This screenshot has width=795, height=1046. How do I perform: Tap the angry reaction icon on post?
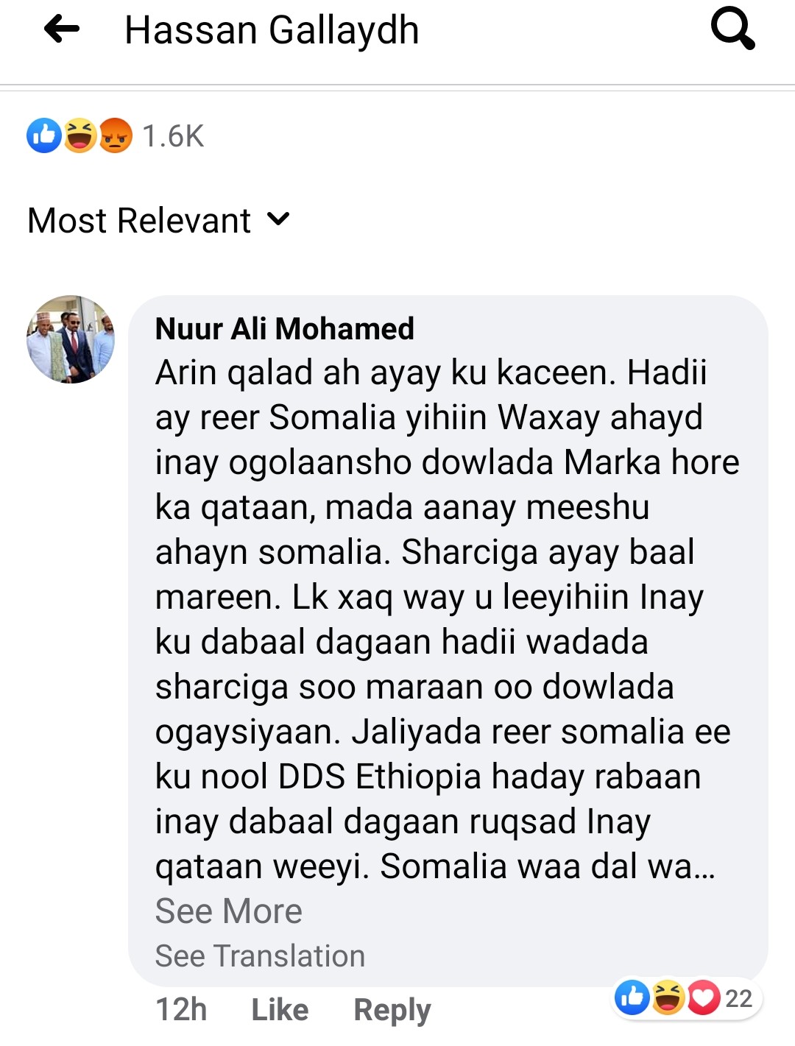[115, 135]
